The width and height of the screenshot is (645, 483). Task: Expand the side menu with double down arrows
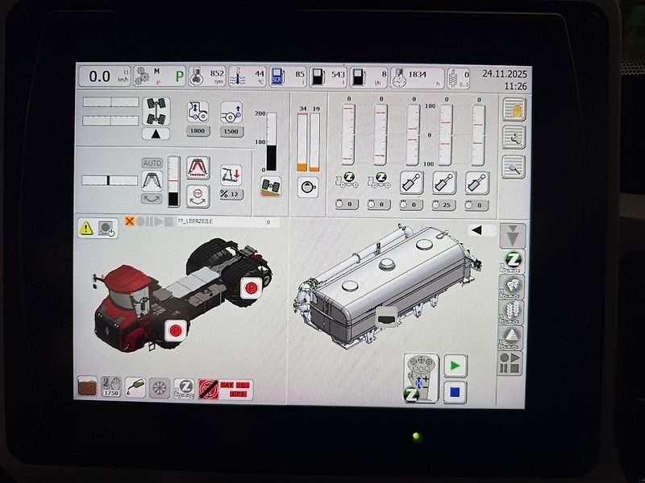click(513, 236)
